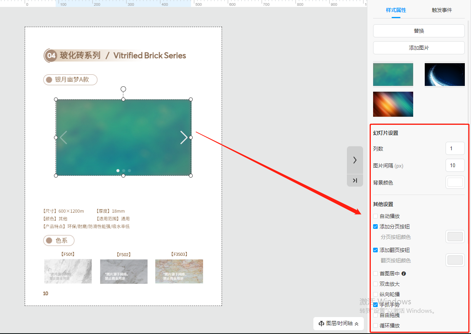Expand the 图层/时间轴 panel

(x=357, y=324)
